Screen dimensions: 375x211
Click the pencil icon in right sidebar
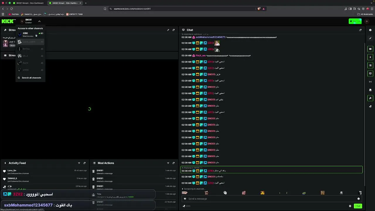370,38
